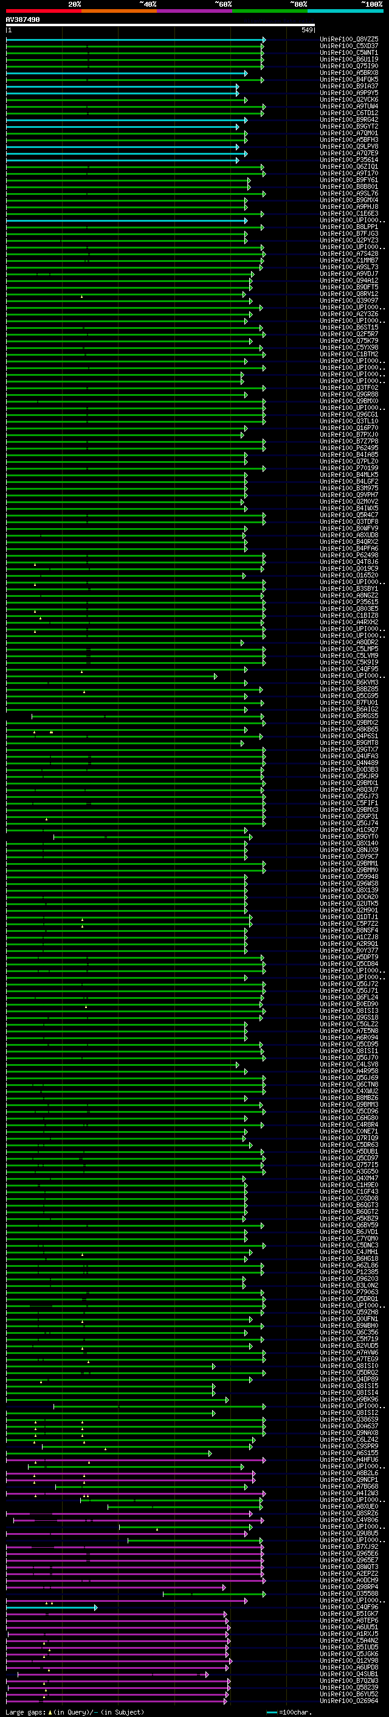The width and height of the screenshot is (389, 1717).
Task: Click UniRef100_Q94A12 label
Action: point(349,281)
